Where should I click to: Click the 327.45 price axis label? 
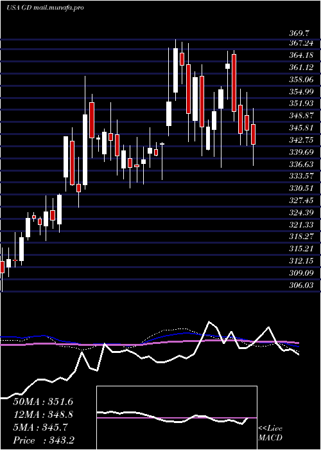(301, 200)
